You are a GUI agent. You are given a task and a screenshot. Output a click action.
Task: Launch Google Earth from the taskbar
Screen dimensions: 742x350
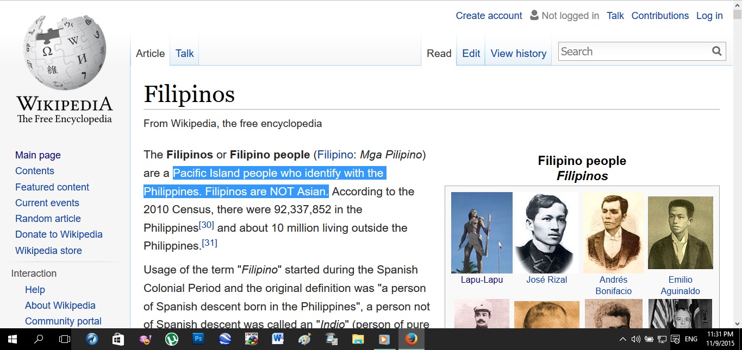pos(225,339)
